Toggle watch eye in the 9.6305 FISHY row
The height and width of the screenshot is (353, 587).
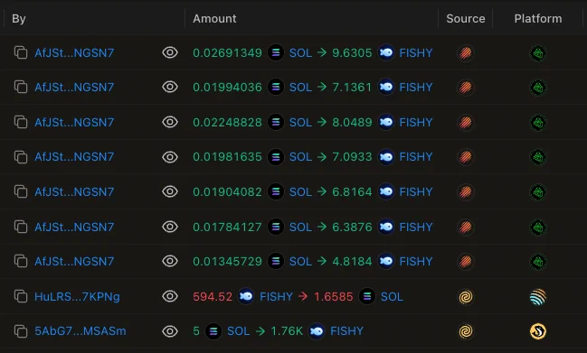170,52
